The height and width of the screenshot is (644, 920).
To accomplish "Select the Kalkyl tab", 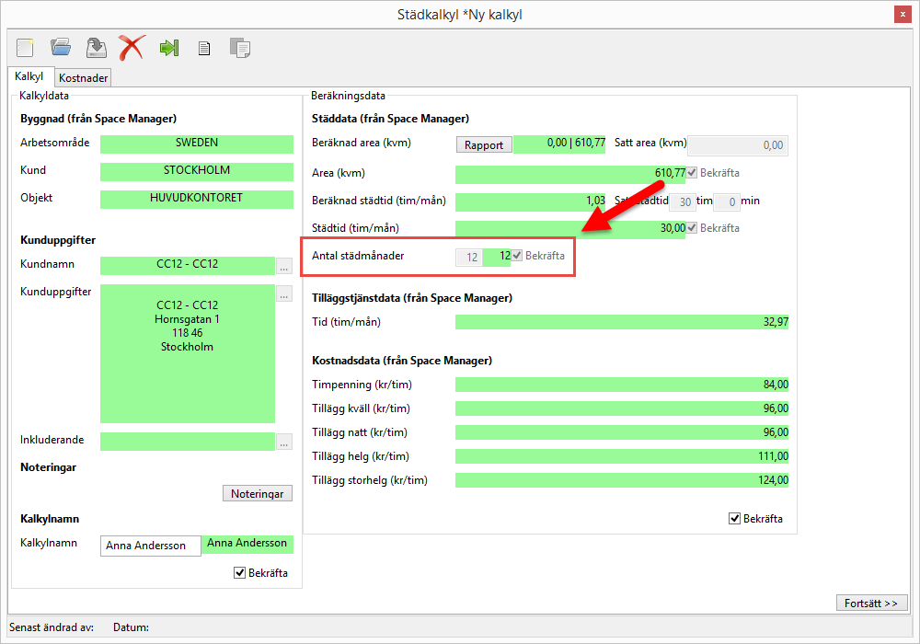I will tap(29, 77).
